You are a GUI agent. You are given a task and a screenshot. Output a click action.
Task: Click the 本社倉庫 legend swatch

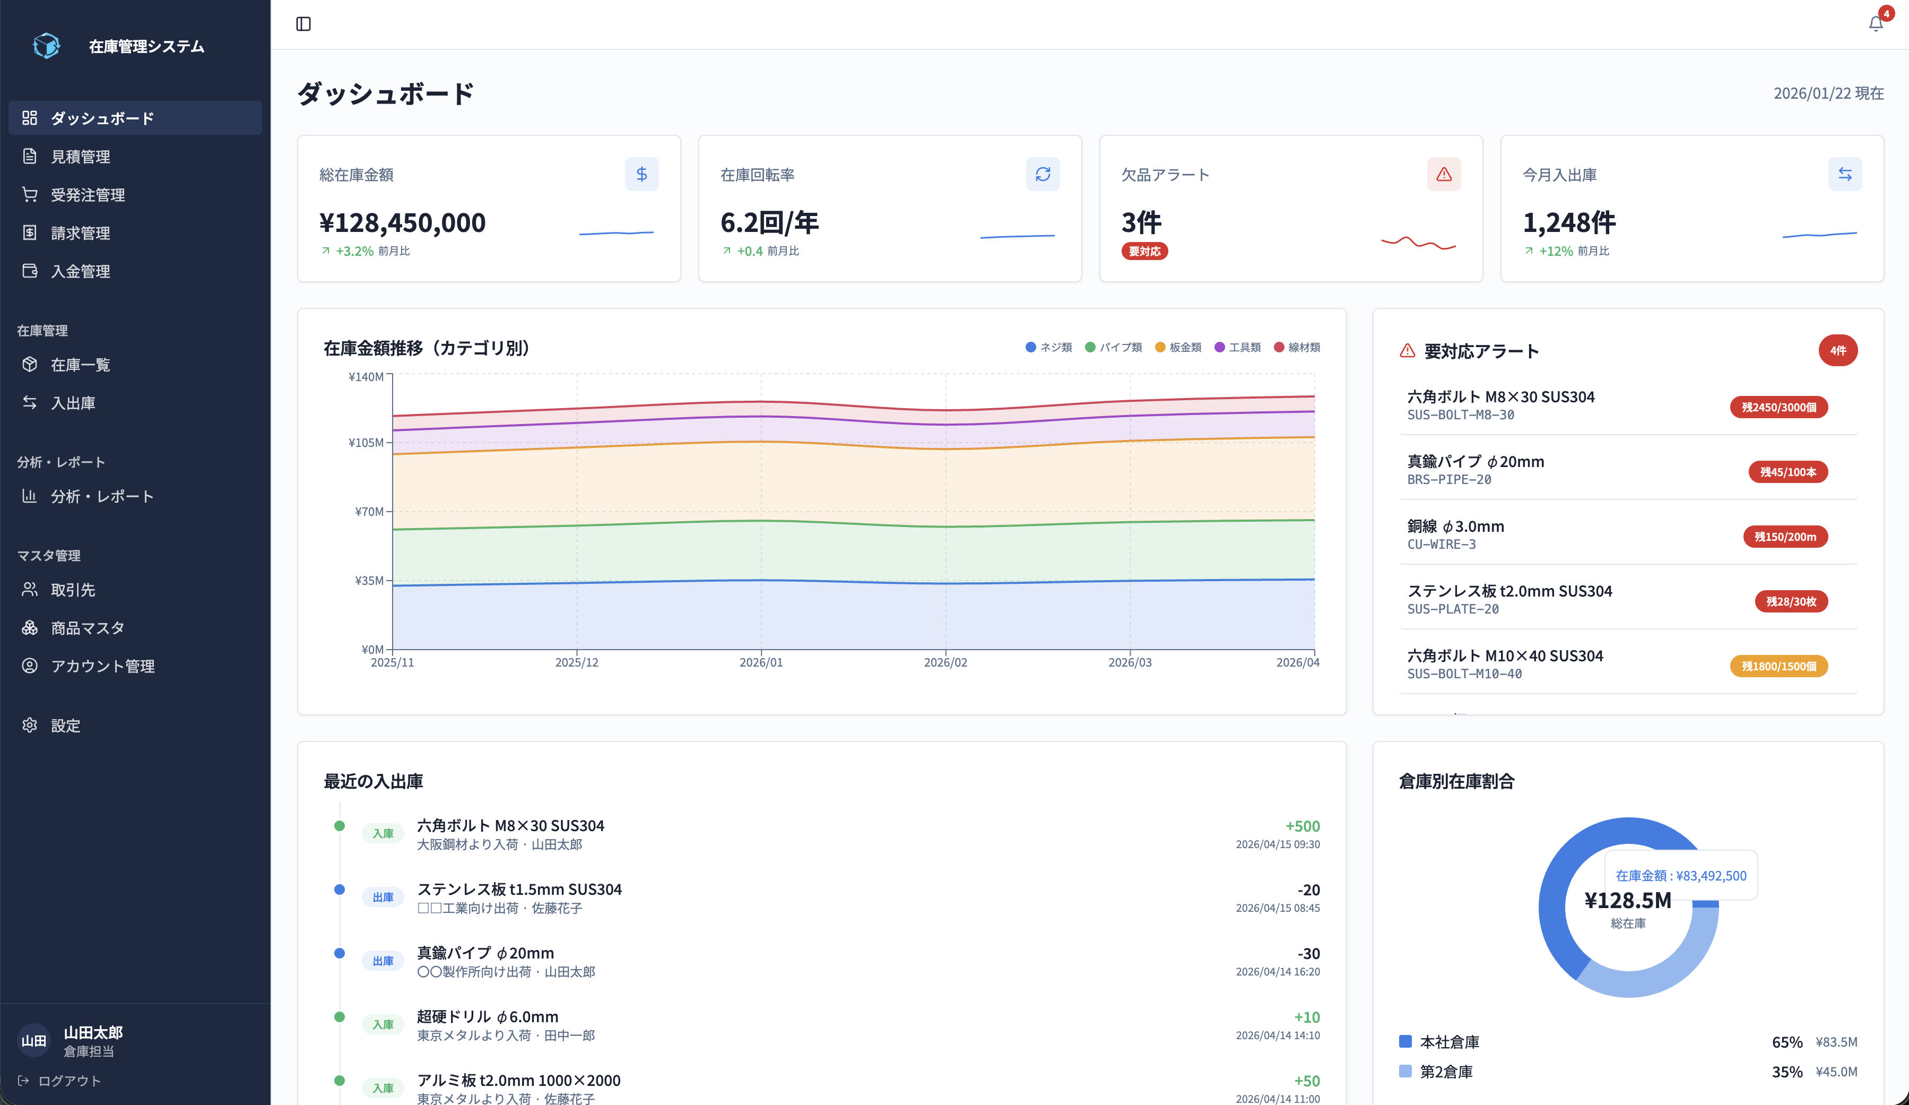point(1405,1041)
